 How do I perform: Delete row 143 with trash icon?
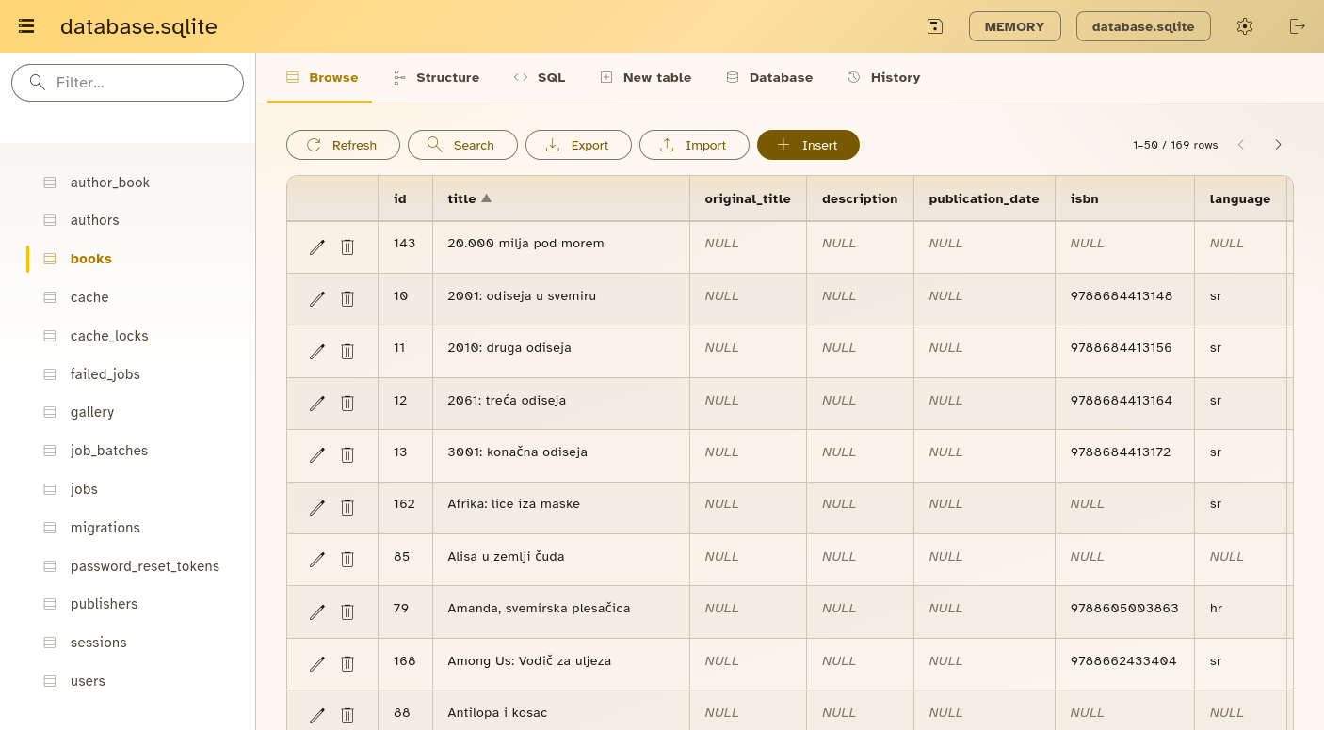pyautogui.click(x=347, y=246)
